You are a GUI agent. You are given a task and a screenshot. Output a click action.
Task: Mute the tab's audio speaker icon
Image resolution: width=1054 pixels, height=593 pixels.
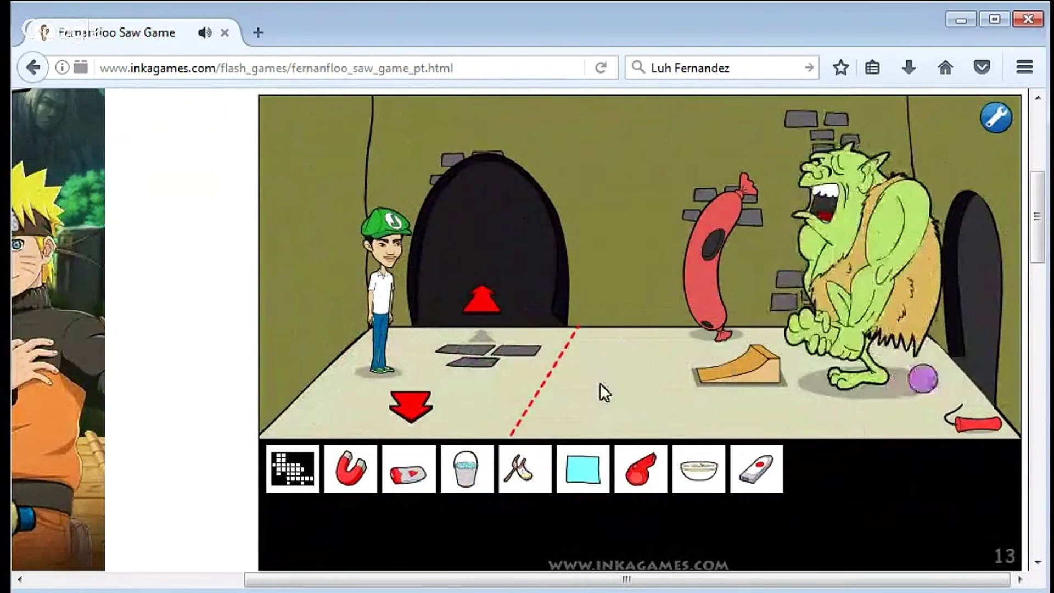(205, 33)
